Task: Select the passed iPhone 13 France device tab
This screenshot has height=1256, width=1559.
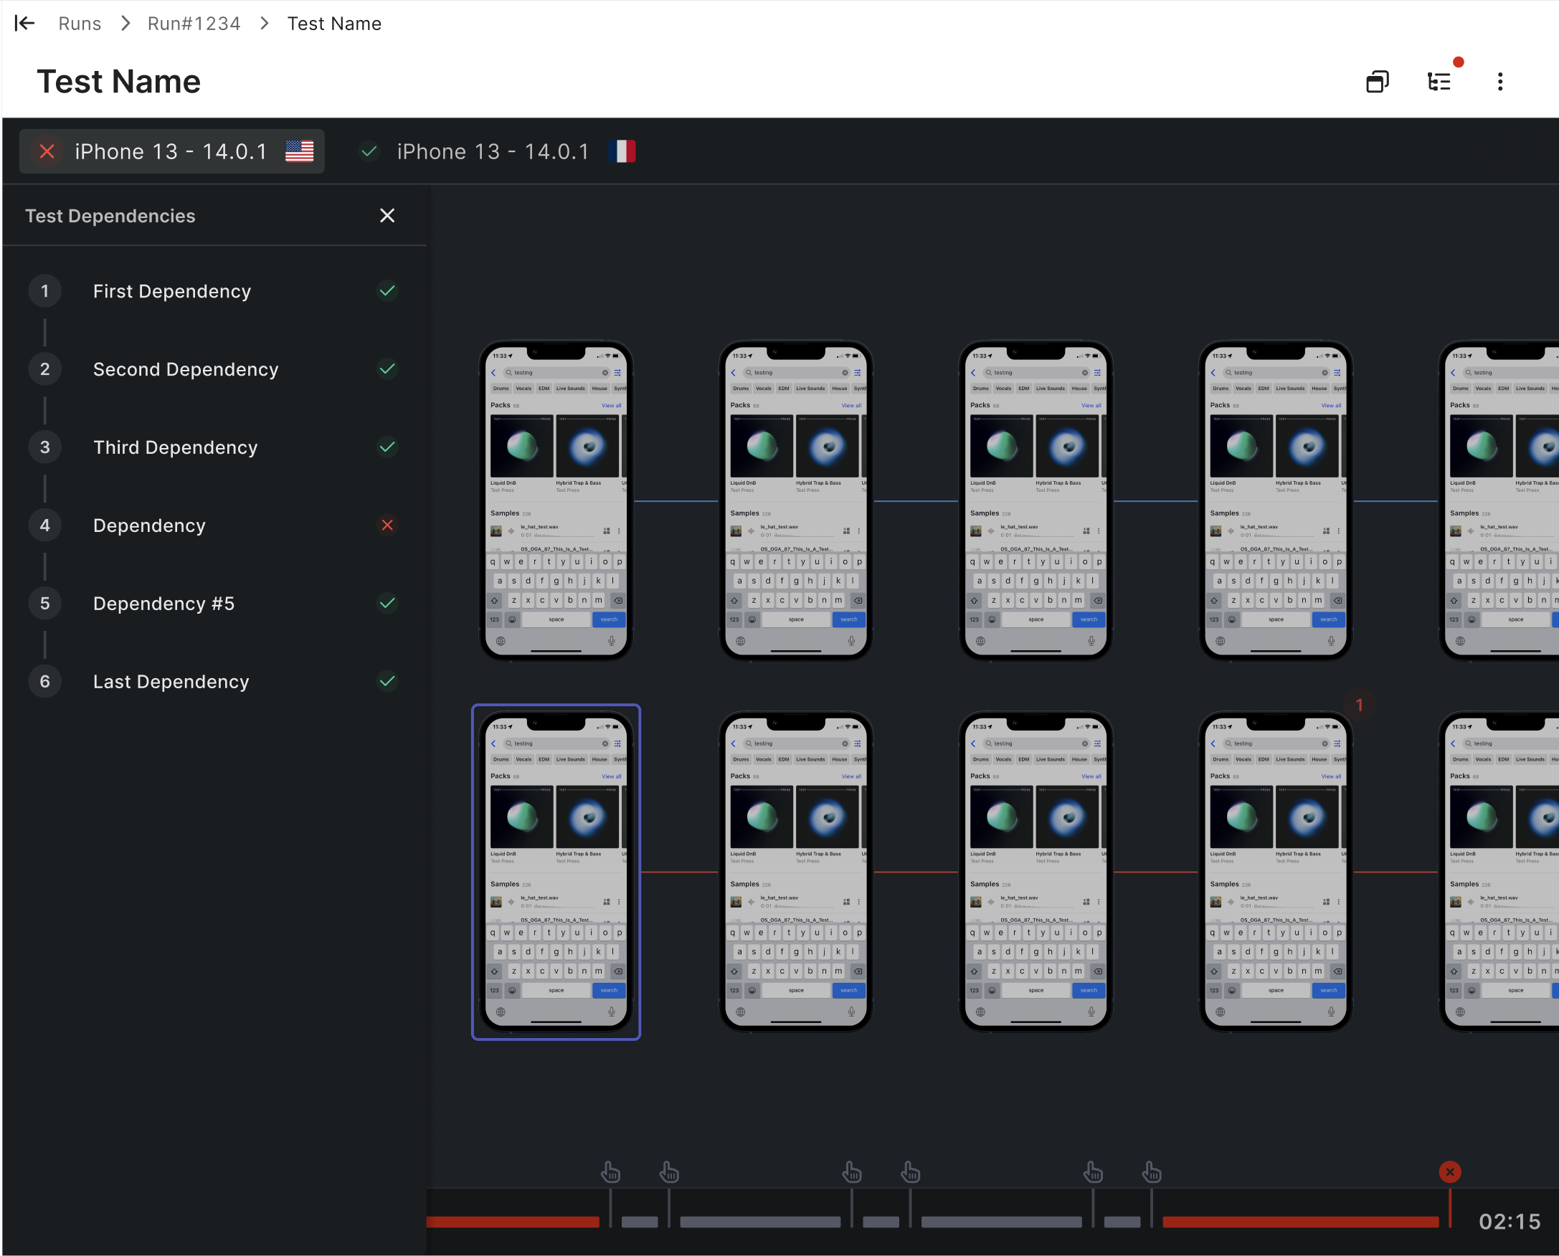Action: coord(496,151)
